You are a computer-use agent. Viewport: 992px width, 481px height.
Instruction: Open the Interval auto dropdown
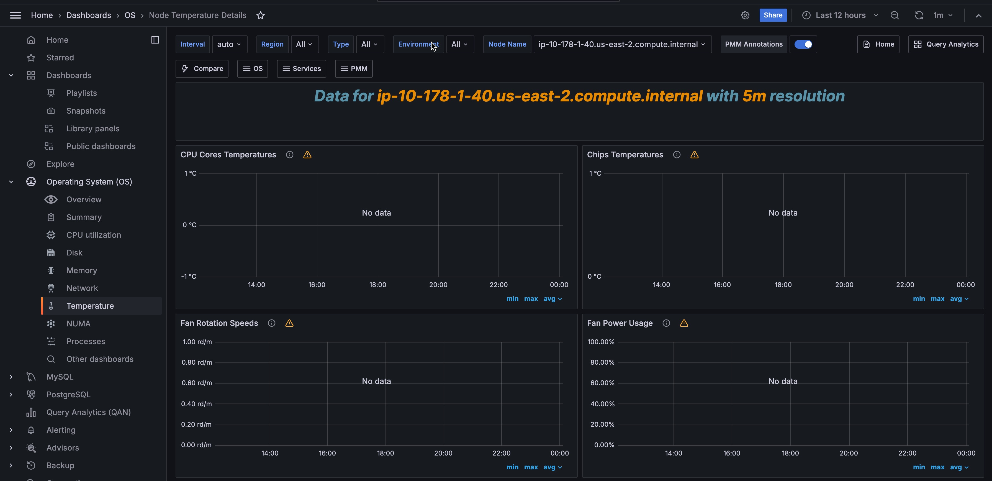coord(229,44)
